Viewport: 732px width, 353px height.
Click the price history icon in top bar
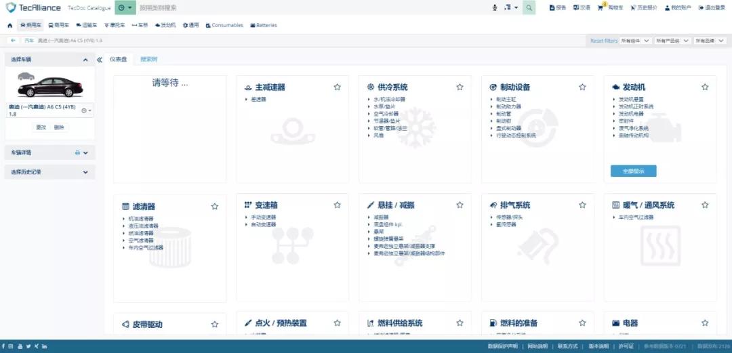tap(633, 7)
